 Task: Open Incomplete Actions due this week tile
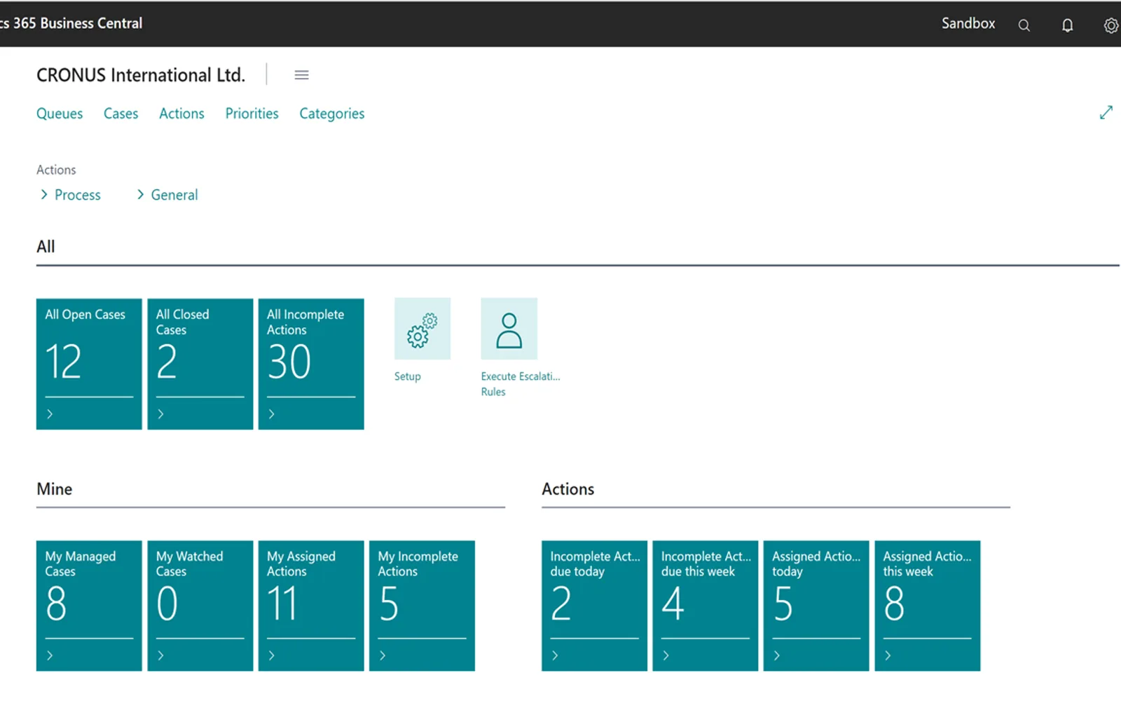coord(706,606)
